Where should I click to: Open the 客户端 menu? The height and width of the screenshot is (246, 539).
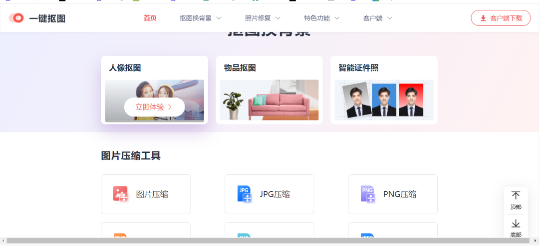coord(373,18)
